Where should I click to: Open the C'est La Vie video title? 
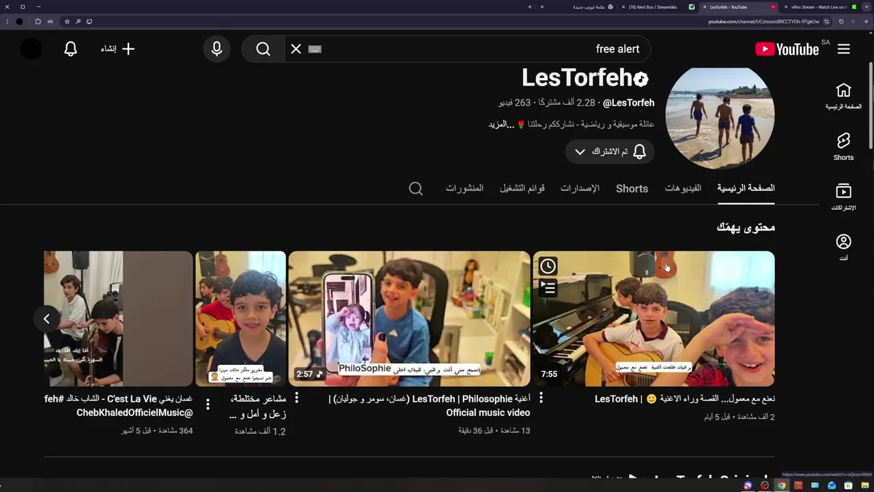118,406
